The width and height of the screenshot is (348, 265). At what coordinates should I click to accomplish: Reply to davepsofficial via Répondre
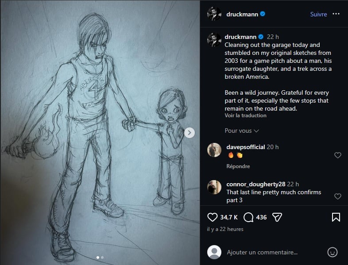click(238, 166)
